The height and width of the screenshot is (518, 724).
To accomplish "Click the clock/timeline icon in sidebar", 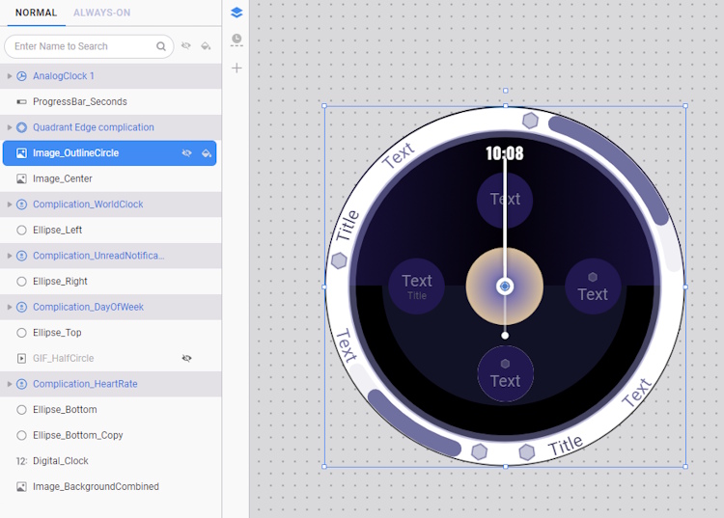I will point(237,41).
